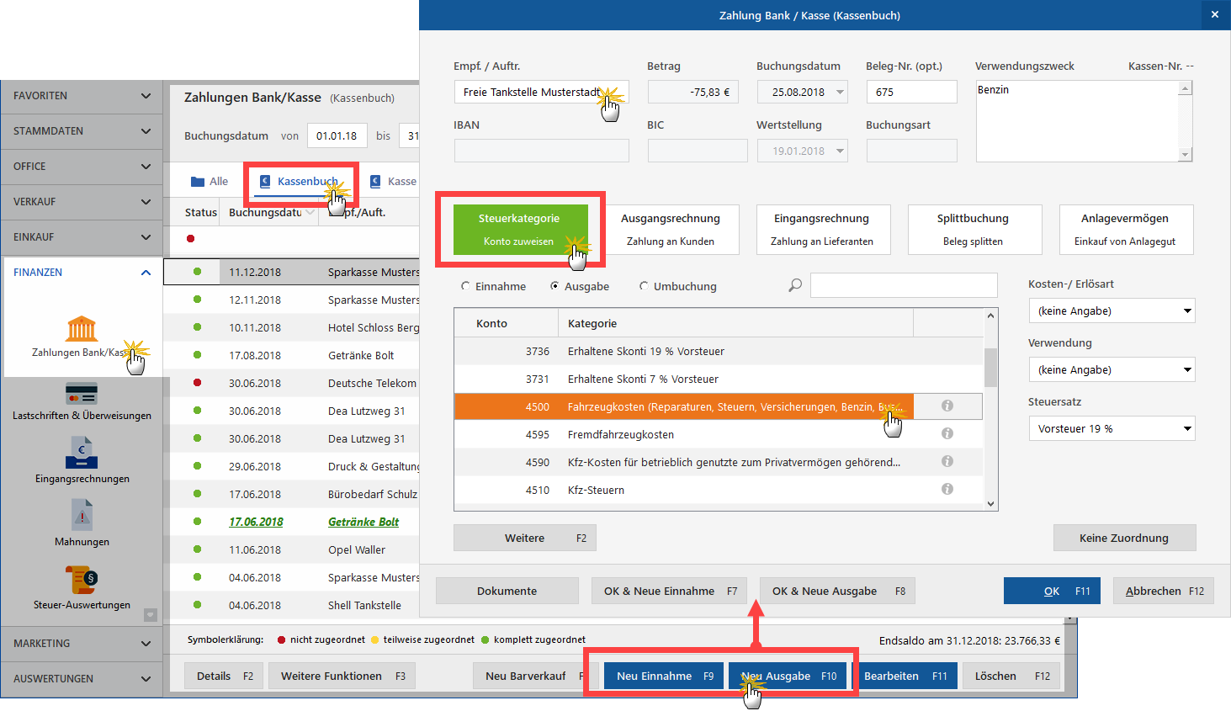Click von date field 01.01.18
This screenshot has width=1231, height=711.
(x=337, y=136)
